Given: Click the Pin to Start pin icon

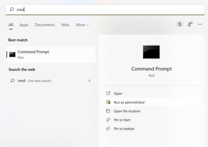Looking at the screenshot, I should pos(108,120).
